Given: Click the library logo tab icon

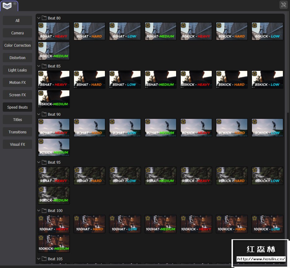Looking at the screenshot, I should click(x=7, y=6).
